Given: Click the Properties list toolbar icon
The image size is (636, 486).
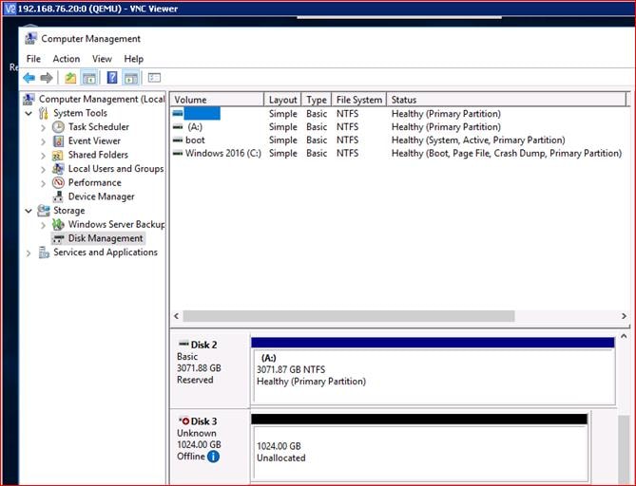Looking at the screenshot, I should (154, 77).
